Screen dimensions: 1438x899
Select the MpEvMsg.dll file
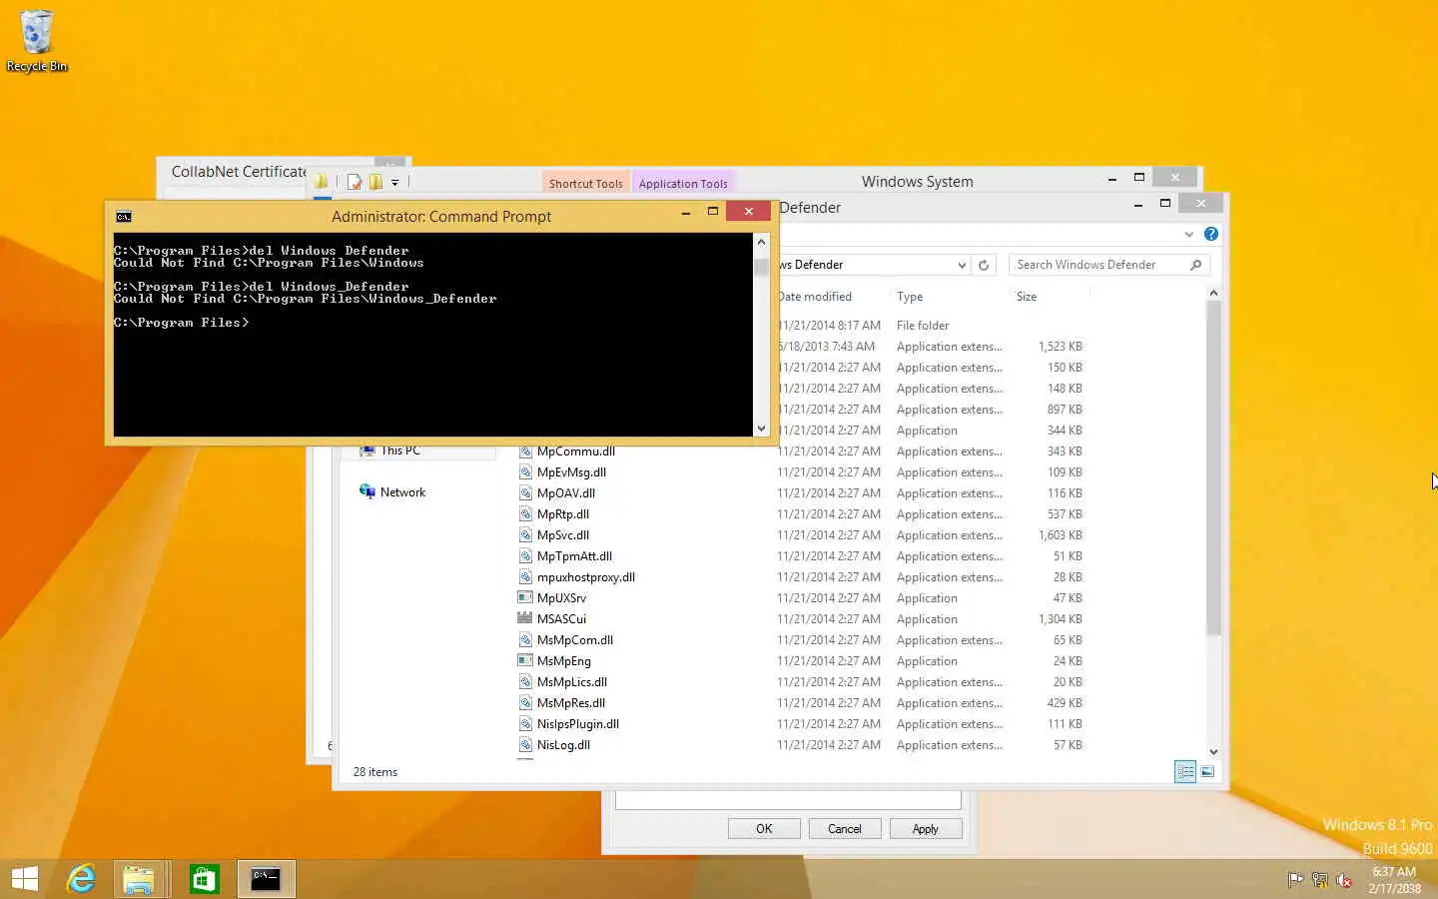coord(571,472)
